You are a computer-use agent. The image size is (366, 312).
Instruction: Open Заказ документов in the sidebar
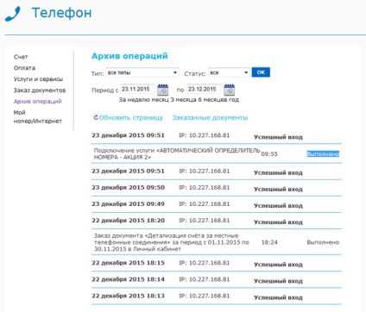[40, 90]
